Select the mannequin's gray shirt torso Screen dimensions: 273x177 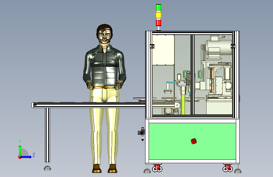click(105, 66)
